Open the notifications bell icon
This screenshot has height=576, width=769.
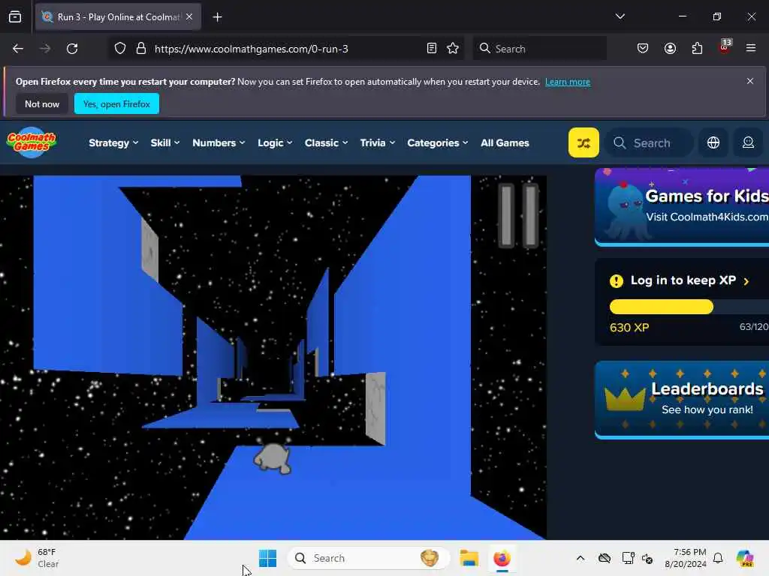718,558
